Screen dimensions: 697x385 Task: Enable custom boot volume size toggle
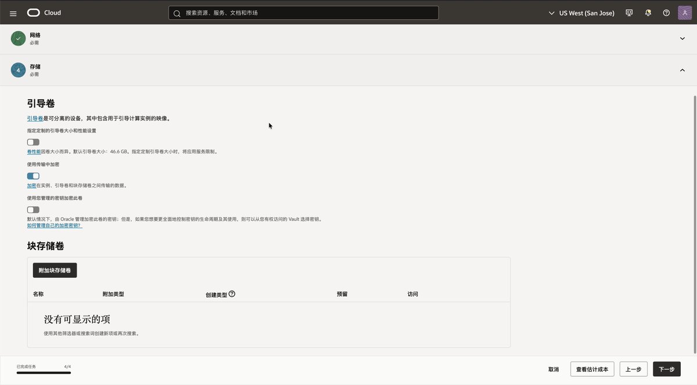pyautogui.click(x=33, y=142)
